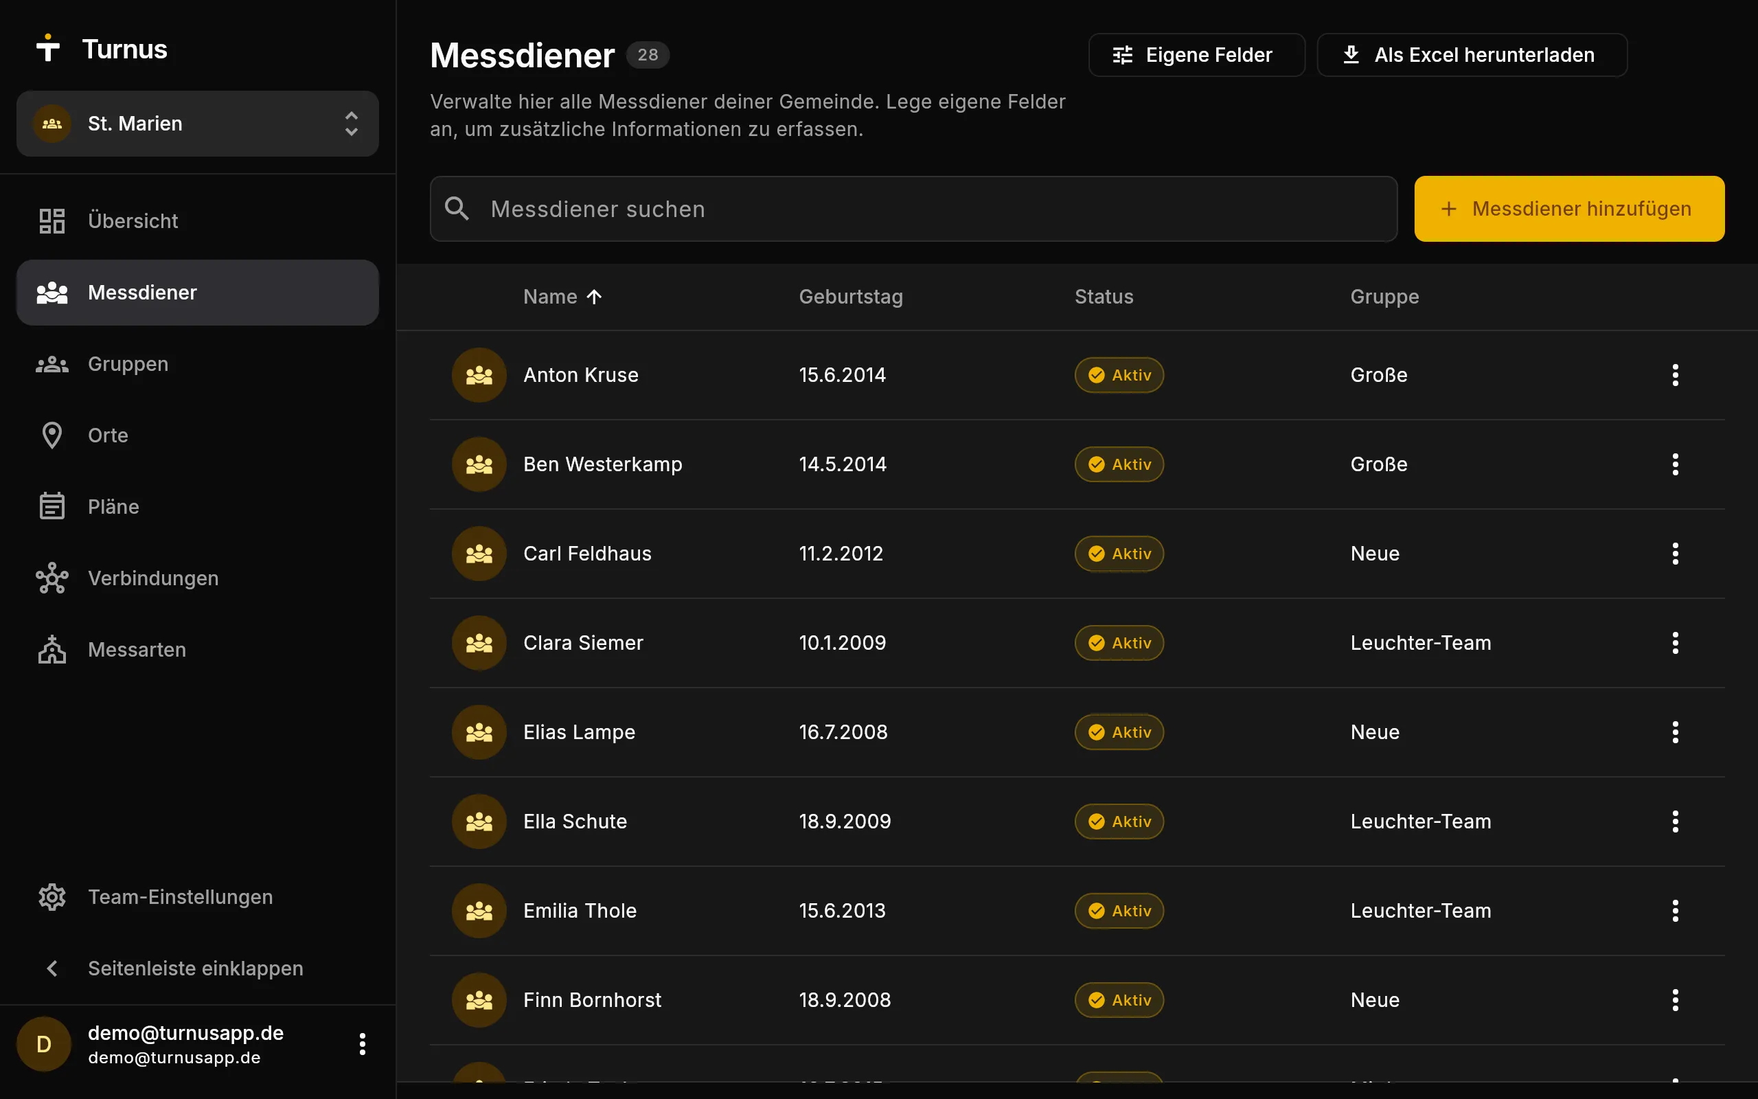Click the D user avatar
1758x1099 pixels.
point(43,1045)
